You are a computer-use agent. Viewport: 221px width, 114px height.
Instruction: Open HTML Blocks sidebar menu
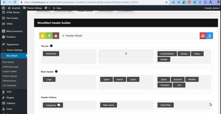[x=14, y=12]
